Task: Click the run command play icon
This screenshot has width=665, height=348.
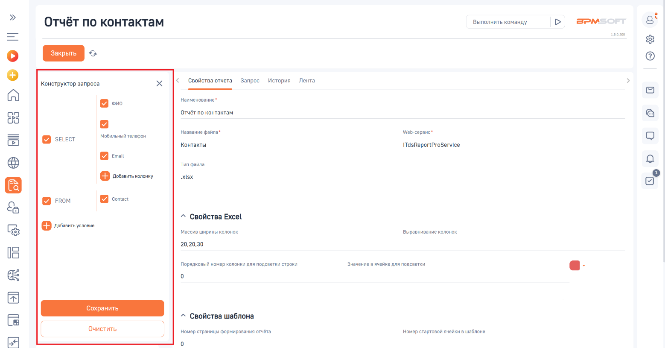Action: 557,22
